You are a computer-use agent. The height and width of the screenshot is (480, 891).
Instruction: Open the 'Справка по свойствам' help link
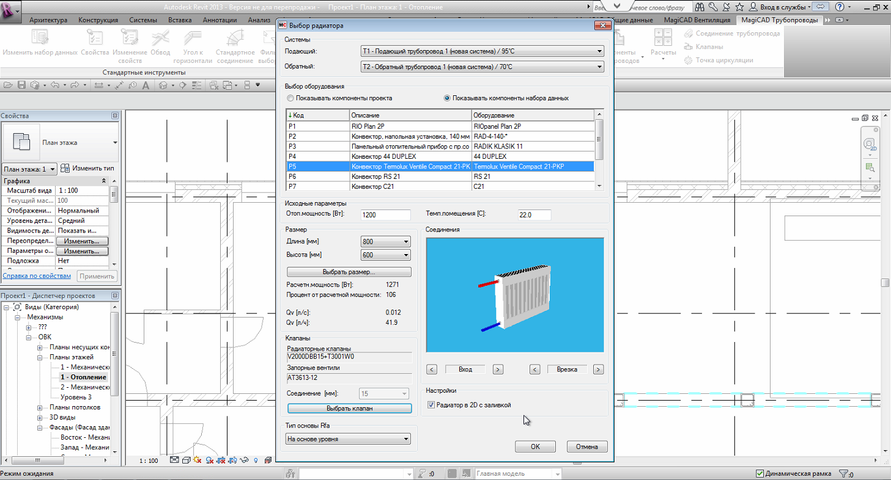[x=36, y=276]
